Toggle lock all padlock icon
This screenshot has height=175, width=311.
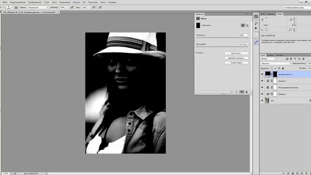pyautogui.click(x=283, y=68)
